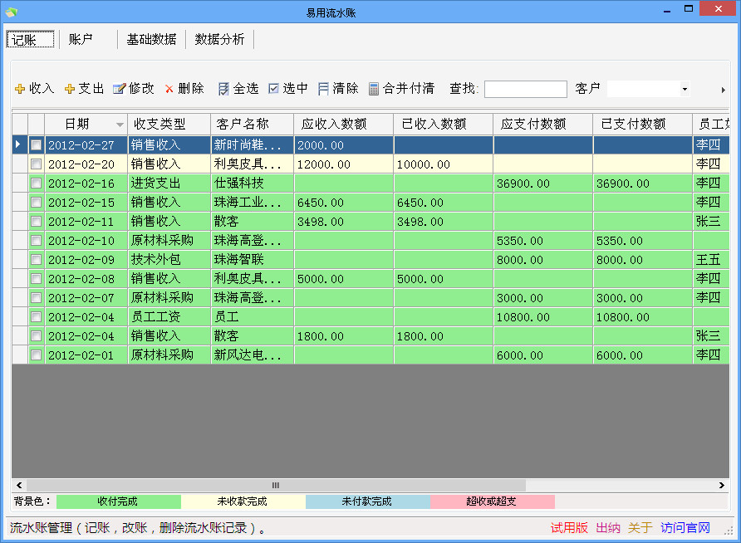Tick checkbox for 2012-02-11 row
This screenshot has height=543, width=741.
pos(36,222)
